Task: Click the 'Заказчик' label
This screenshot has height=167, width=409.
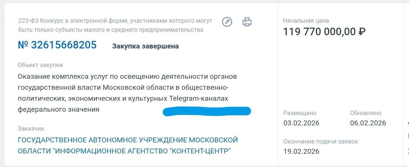Action: pos(31,128)
